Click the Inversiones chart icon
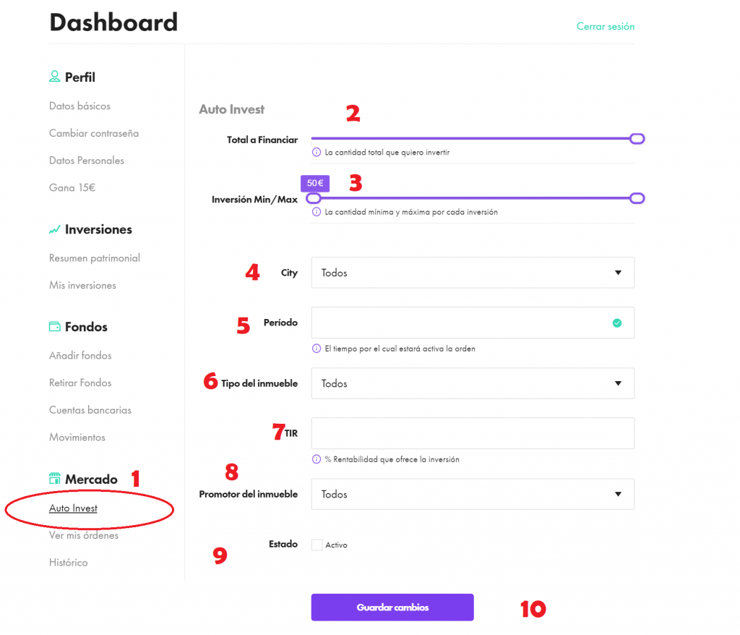 (x=55, y=229)
